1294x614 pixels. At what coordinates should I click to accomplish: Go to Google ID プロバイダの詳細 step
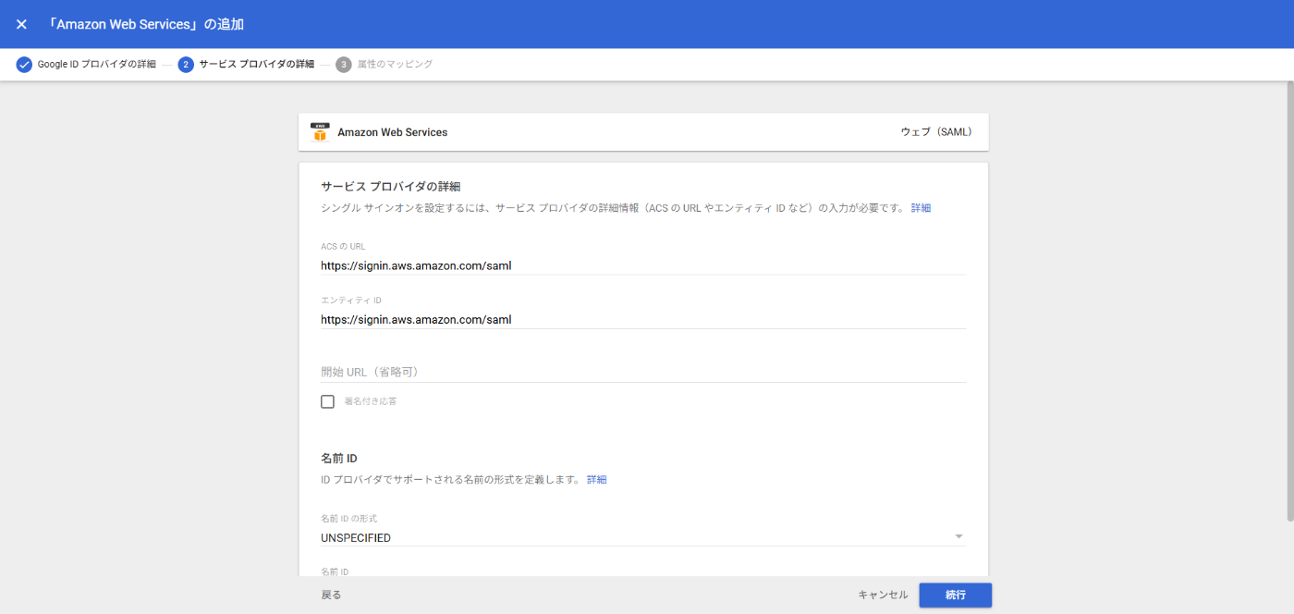(x=96, y=65)
